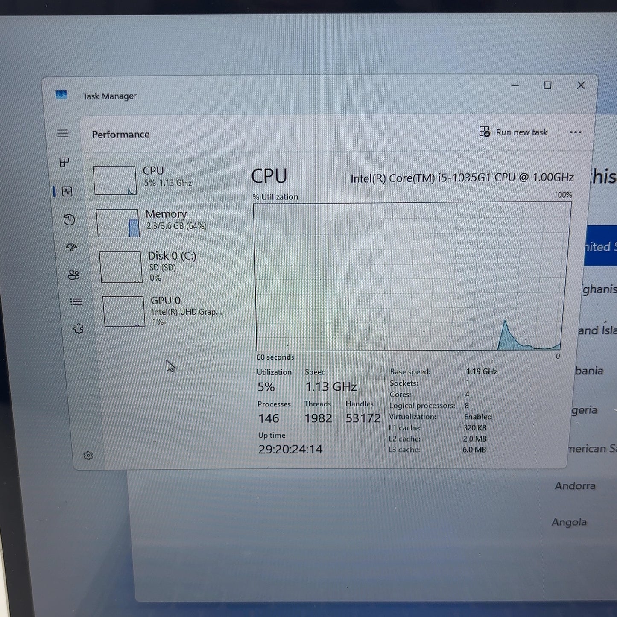Open the Details list icon
617x617 pixels.
[76, 302]
